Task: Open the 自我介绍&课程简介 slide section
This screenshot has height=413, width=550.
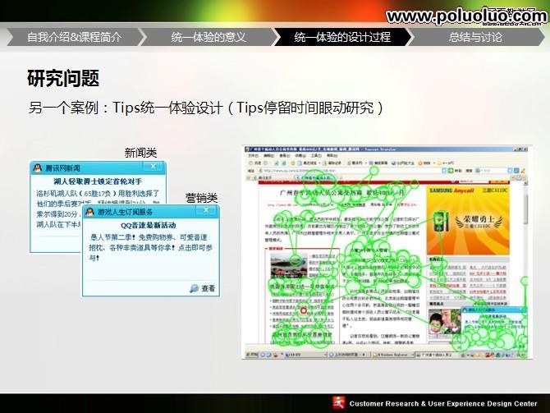Action: 75,37
